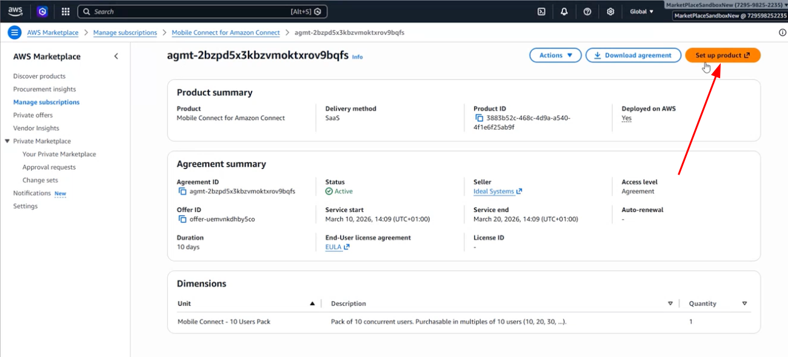Go to Discover products in sidebar
The width and height of the screenshot is (788, 357).
coord(39,76)
